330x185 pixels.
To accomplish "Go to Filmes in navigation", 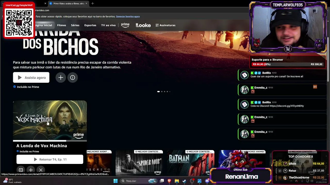I will click(x=62, y=25).
